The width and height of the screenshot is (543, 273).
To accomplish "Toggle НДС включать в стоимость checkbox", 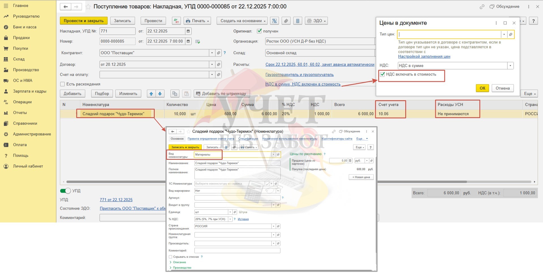I will coord(382,74).
